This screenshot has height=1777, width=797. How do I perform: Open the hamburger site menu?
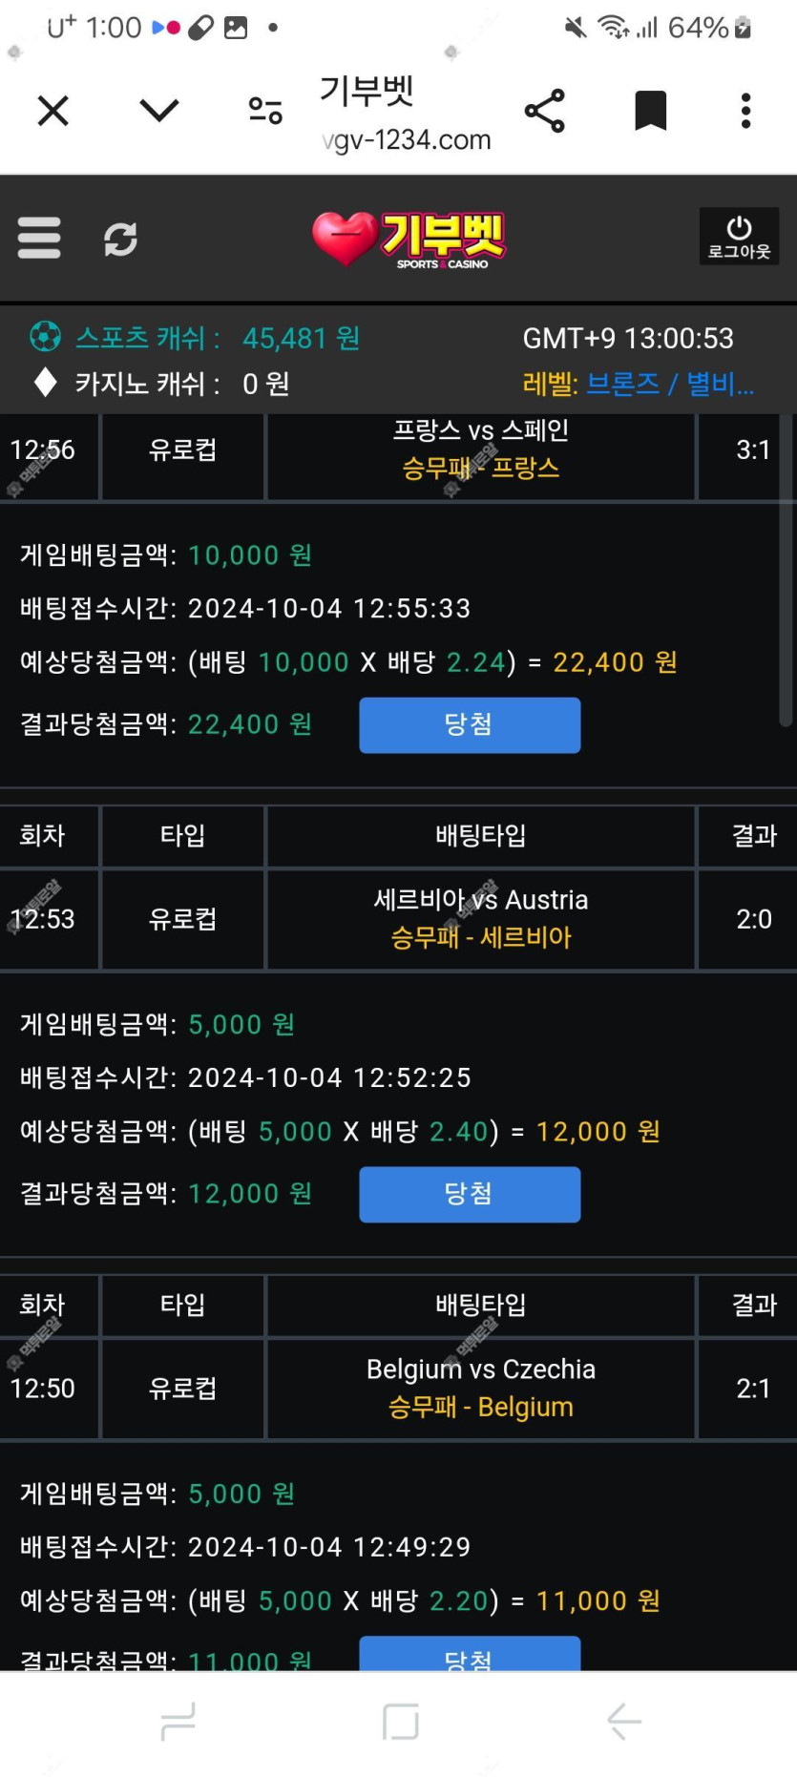39,238
